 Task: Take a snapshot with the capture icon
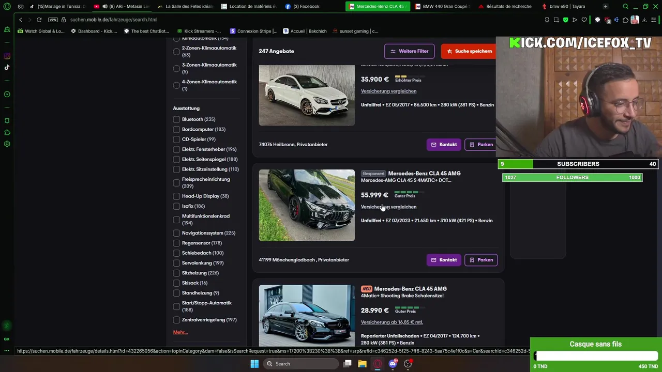point(556,20)
